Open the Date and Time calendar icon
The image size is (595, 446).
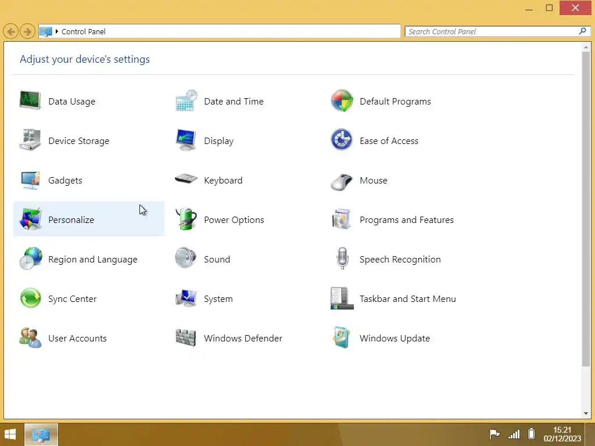coord(186,100)
